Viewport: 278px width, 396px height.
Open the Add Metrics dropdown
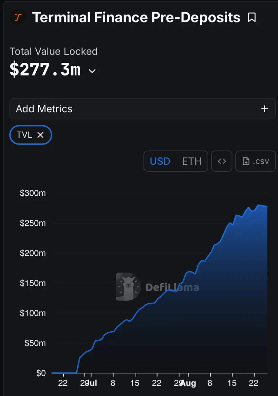[142, 109]
